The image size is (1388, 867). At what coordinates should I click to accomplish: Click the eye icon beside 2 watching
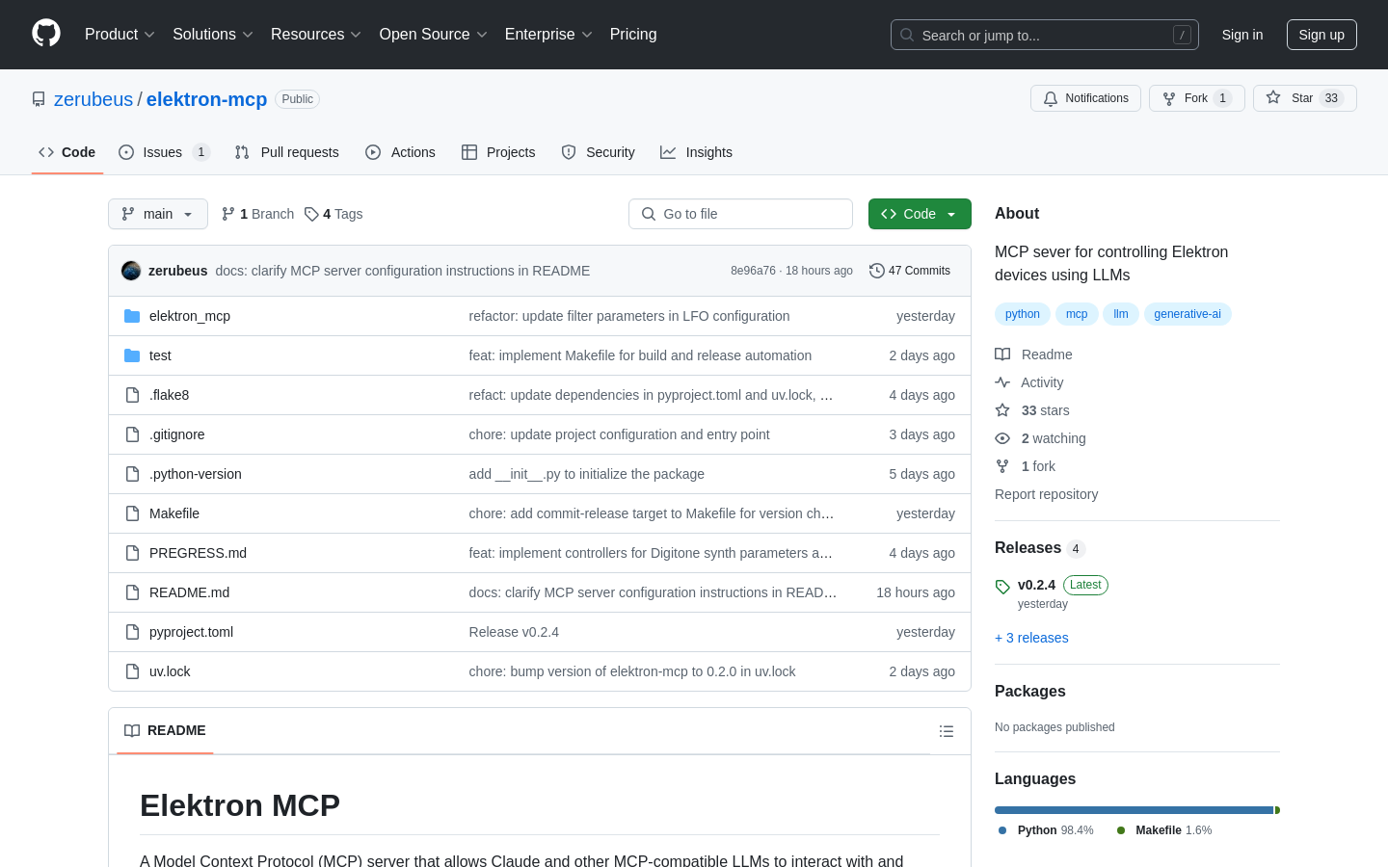1002,438
